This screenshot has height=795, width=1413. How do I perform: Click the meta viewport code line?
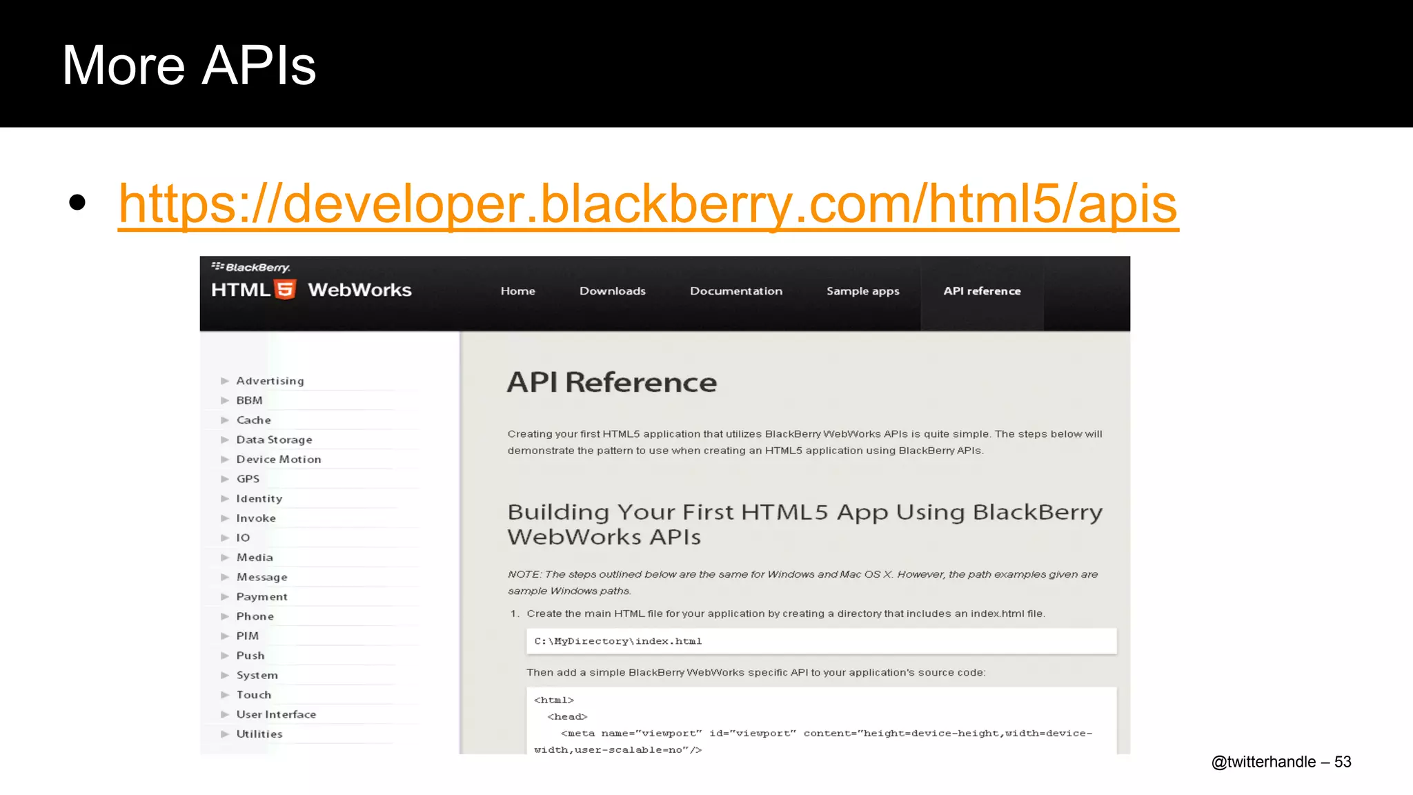coord(813,742)
